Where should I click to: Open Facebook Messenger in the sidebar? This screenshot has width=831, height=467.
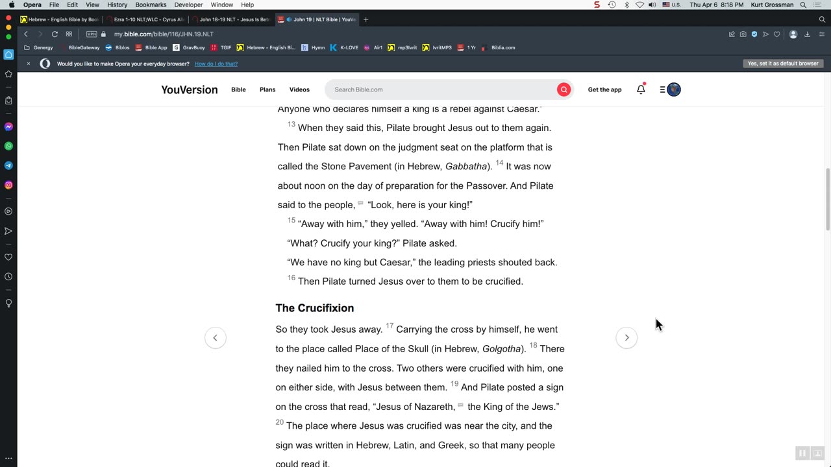click(8, 126)
